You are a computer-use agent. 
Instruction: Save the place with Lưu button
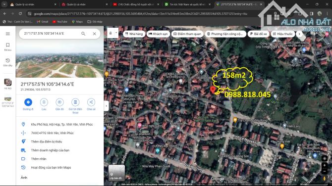point(44,104)
